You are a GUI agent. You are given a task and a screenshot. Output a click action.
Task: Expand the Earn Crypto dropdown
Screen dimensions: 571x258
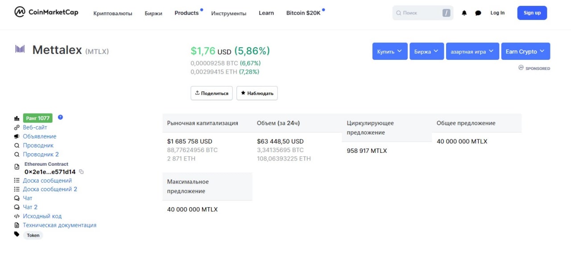pyautogui.click(x=525, y=51)
